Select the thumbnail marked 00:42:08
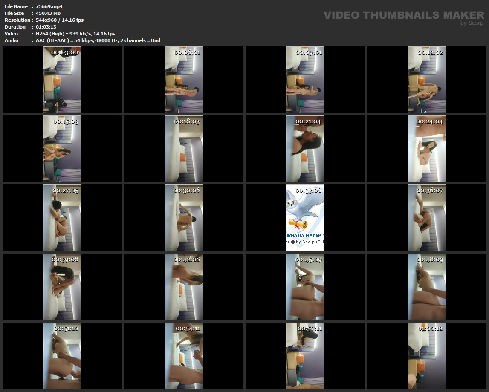Image resolution: width=489 pixels, height=392 pixels. pyautogui.click(x=184, y=287)
